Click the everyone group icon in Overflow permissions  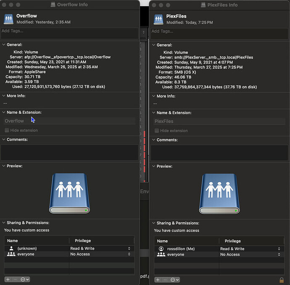pos(11,254)
